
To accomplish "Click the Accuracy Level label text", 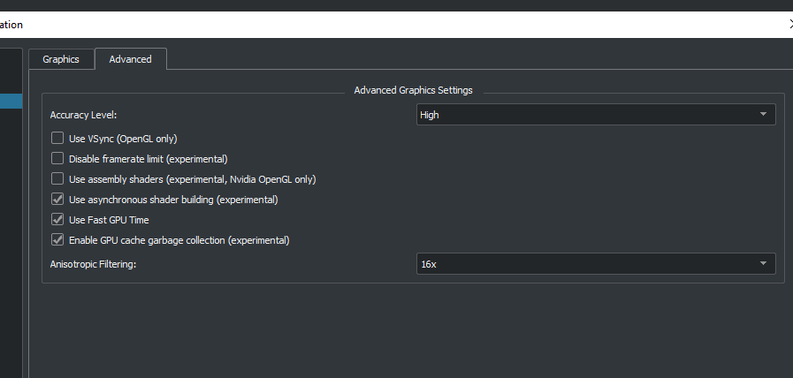I will pyautogui.click(x=83, y=115).
